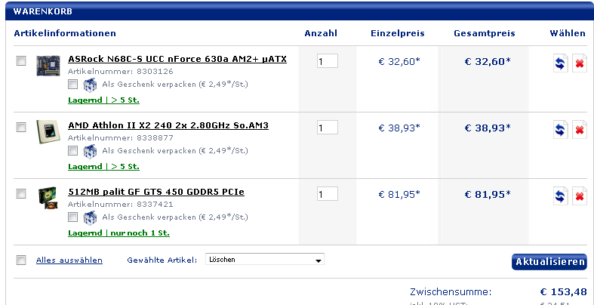The width and height of the screenshot is (594, 305).
Task: Click Alles auswählen link
Action: 69,260
